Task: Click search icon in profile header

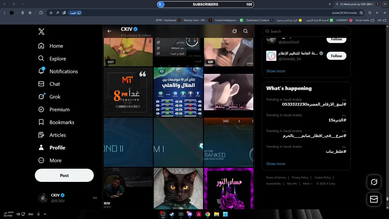Action: coord(246,31)
